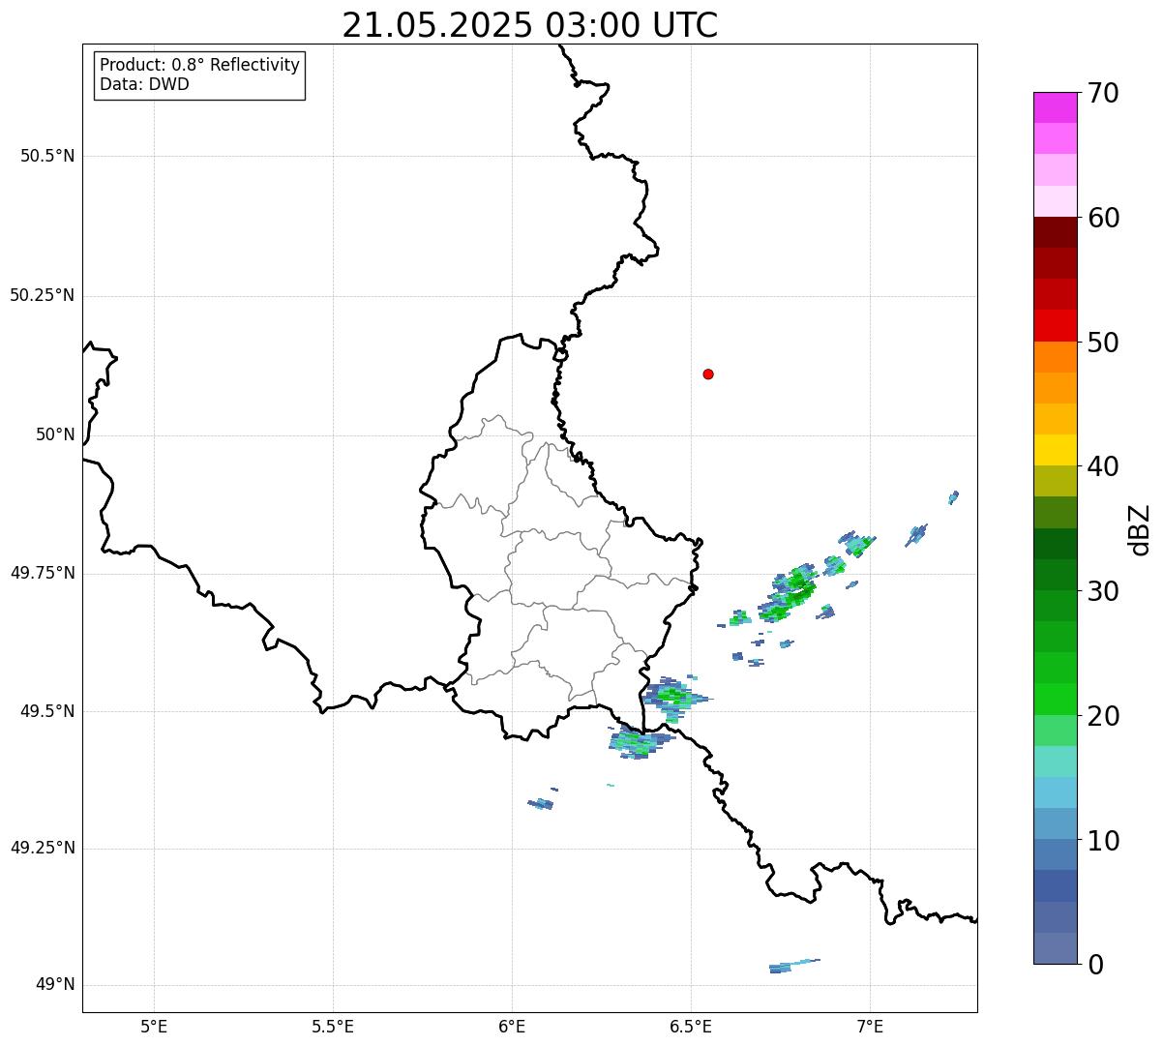Viewport: 1163px width, 1046px height.
Task: Click the 7°E longitude label
Action: tap(870, 1027)
